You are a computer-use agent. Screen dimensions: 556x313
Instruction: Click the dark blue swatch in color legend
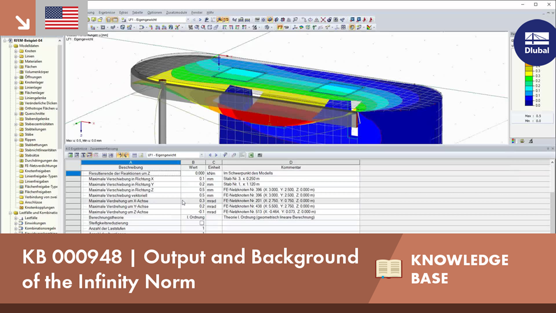tap(529, 103)
